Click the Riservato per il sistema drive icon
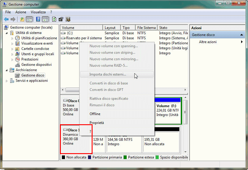 coord(63,38)
